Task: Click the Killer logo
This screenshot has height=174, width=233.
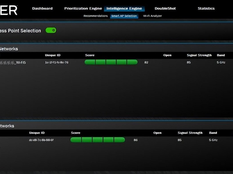Action: pos(9,10)
